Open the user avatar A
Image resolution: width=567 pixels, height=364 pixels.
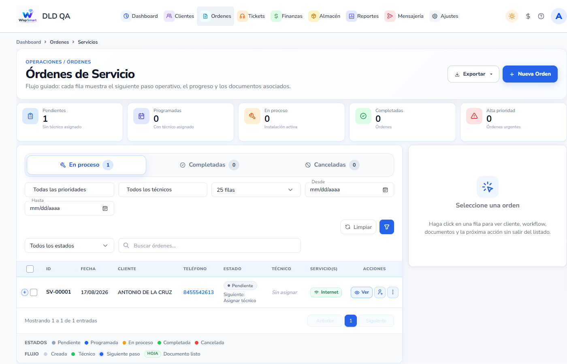point(559,16)
